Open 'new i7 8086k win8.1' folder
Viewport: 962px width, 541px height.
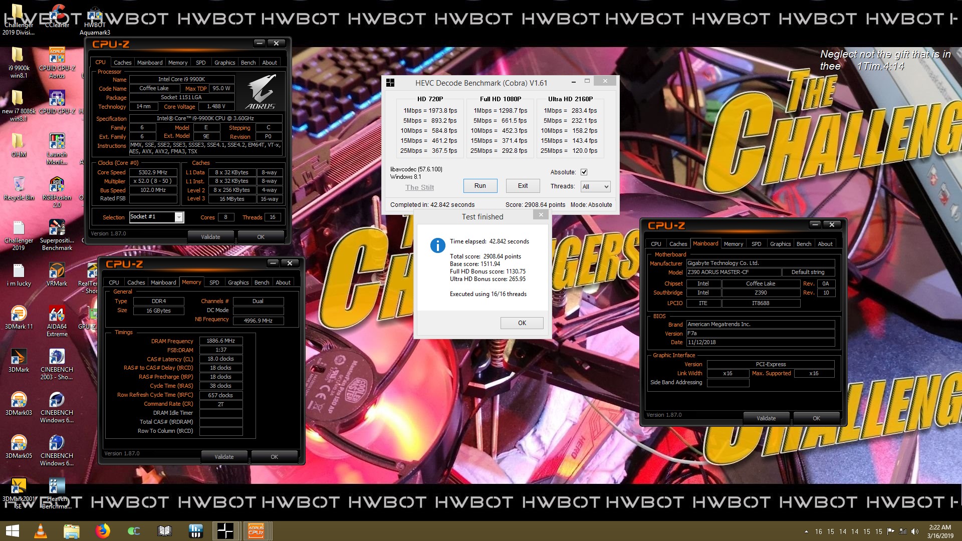coord(19,106)
